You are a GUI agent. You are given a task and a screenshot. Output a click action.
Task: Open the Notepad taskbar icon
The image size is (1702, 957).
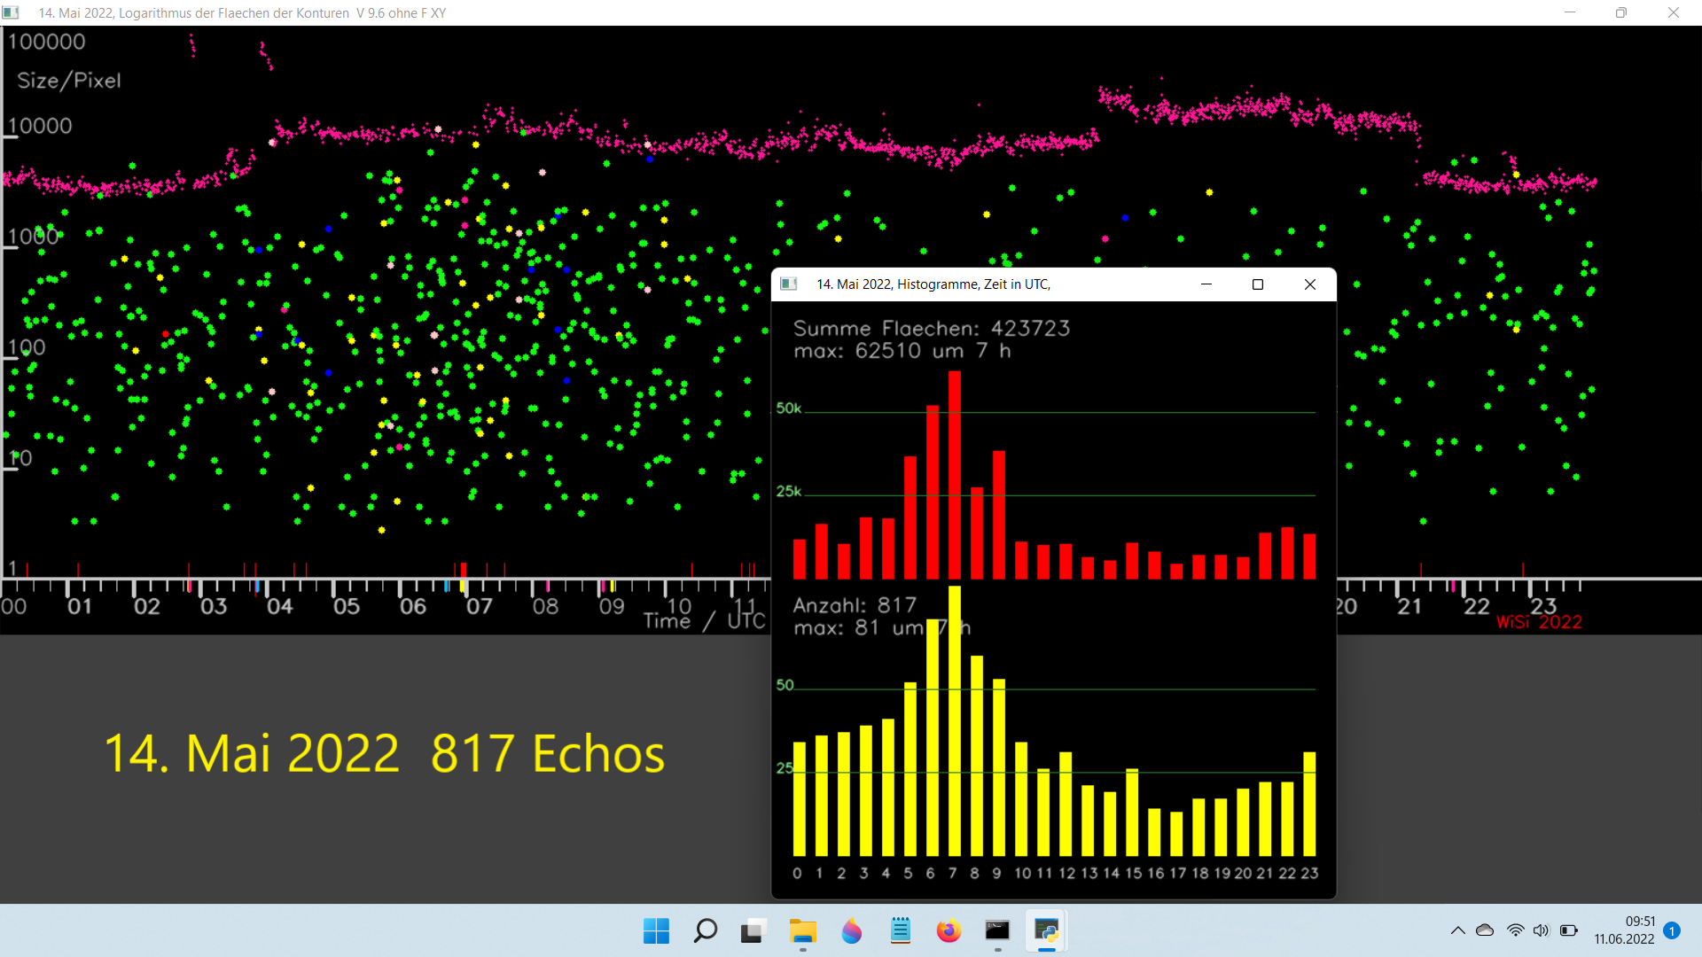click(901, 930)
